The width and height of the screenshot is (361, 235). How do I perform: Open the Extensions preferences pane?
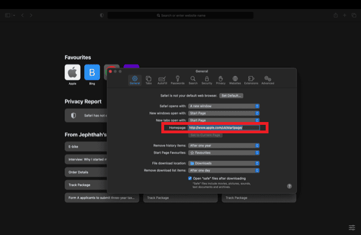click(251, 80)
